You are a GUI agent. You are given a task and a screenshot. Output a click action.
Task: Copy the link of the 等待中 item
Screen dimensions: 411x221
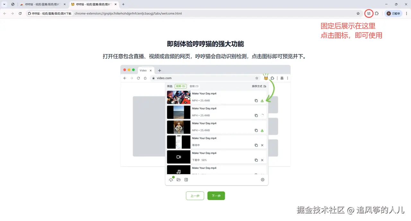coord(256,145)
